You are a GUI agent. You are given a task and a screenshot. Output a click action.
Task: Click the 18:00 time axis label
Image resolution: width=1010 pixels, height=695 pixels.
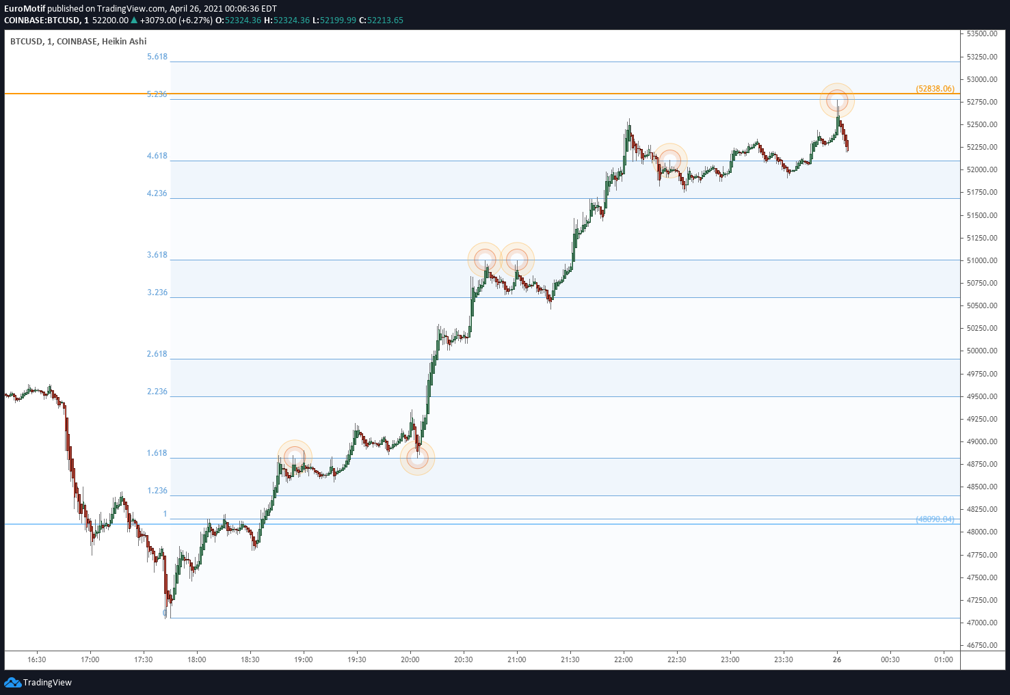coord(197,659)
